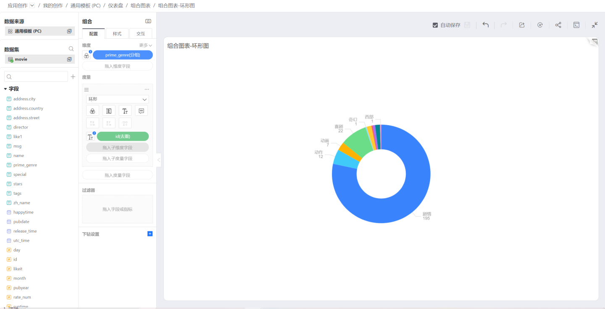Switch to the 样式 tab
The height and width of the screenshot is (309, 605).
117,34
